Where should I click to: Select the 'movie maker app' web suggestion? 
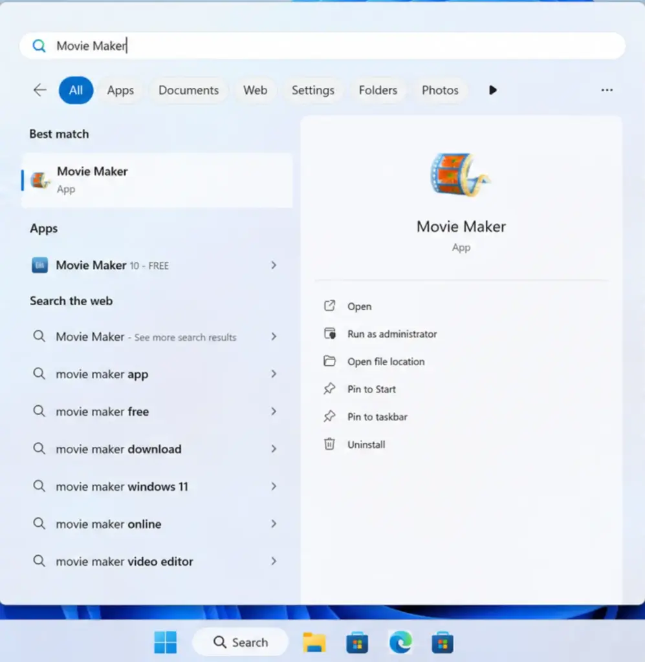click(x=155, y=374)
